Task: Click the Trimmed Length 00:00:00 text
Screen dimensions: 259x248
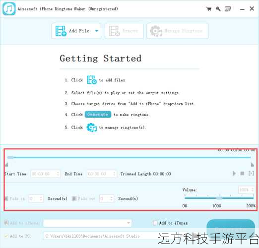Action: (145, 174)
